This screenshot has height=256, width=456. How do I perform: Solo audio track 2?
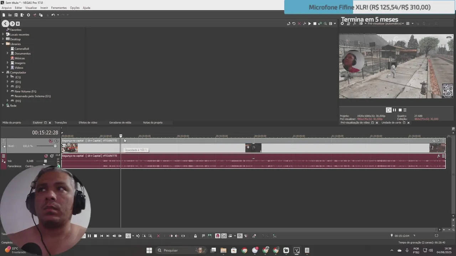click(x=52, y=156)
